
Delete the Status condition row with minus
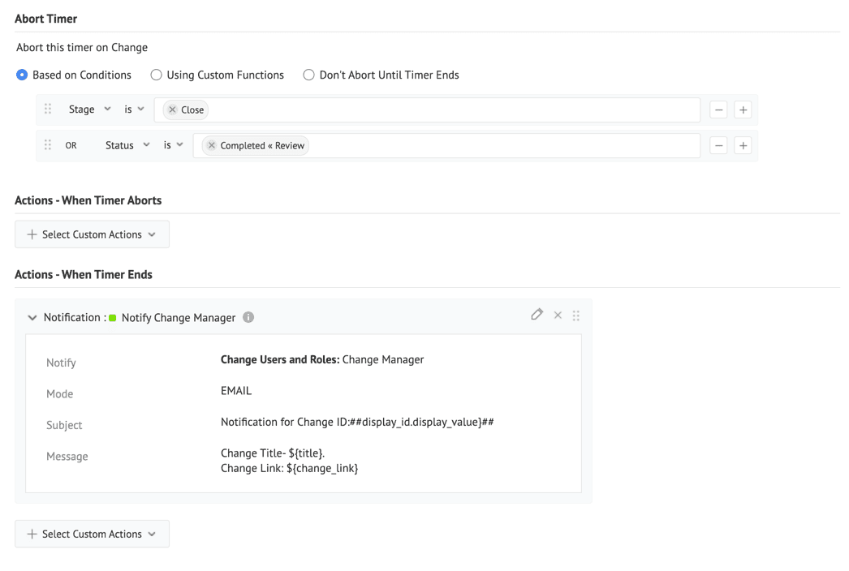coord(718,145)
